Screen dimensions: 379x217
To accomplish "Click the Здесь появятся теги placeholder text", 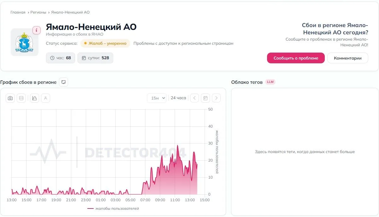I will point(305,152).
